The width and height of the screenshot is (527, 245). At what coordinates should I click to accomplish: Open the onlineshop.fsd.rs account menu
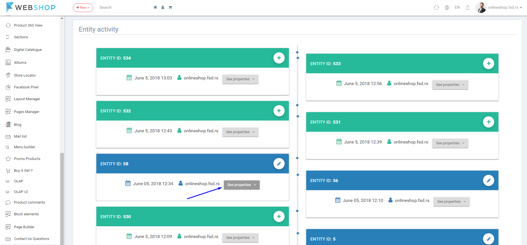505,8
